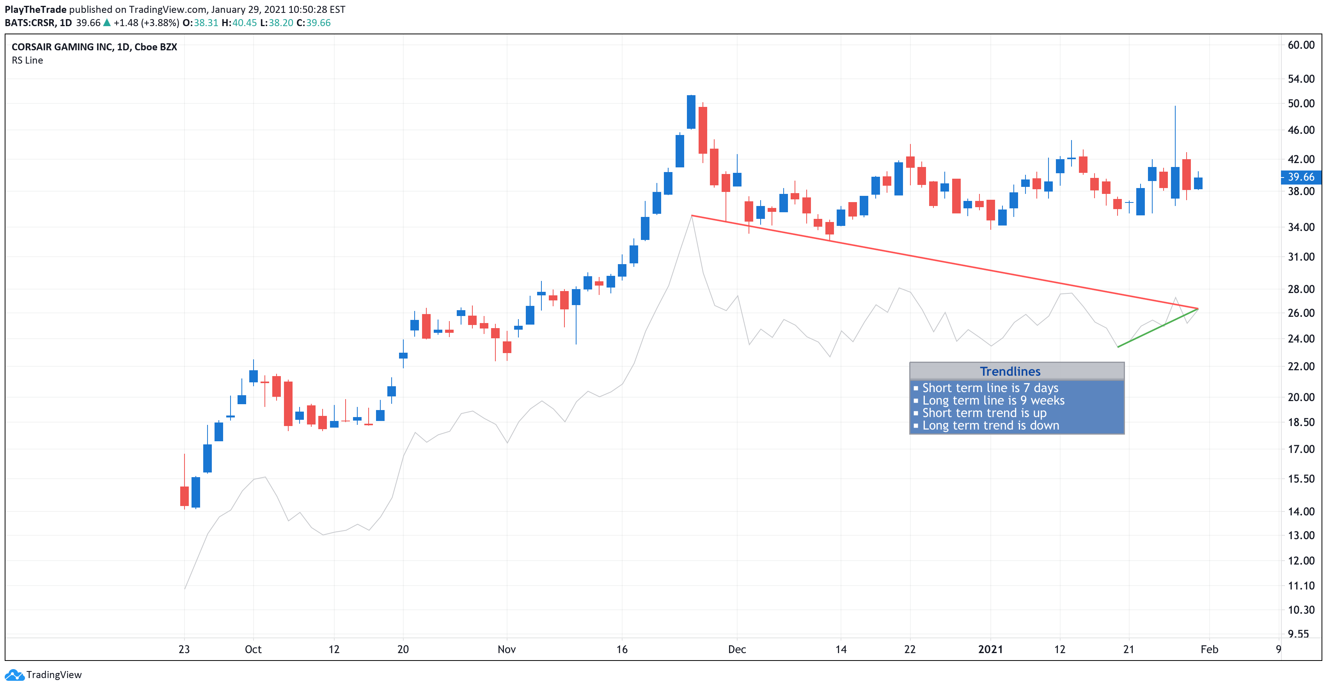Click the high value H:40.45
The width and height of the screenshot is (1327, 689).
tap(239, 23)
